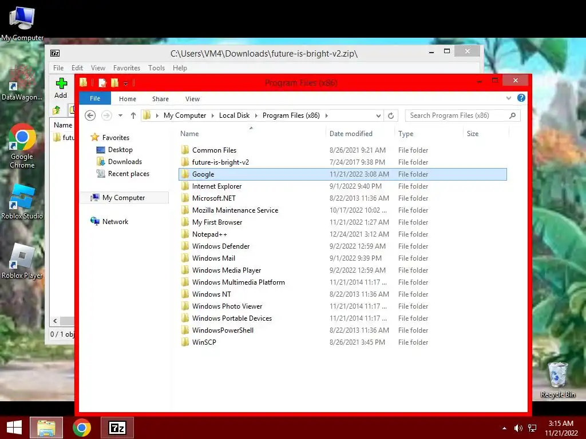The image size is (586, 439).
Task: Click the New Folder quick access icon in title bar
Action: pyautogui.click(x=114, y=83)
